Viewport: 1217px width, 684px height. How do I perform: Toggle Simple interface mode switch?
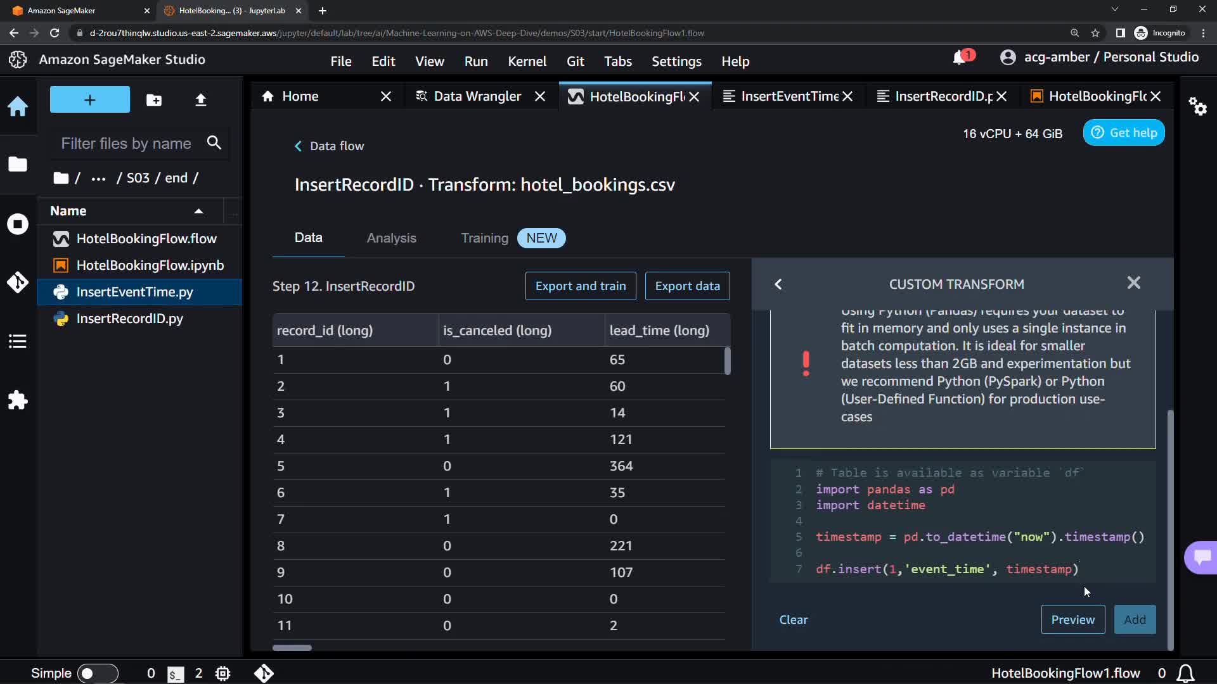click(x=97, y=673)
